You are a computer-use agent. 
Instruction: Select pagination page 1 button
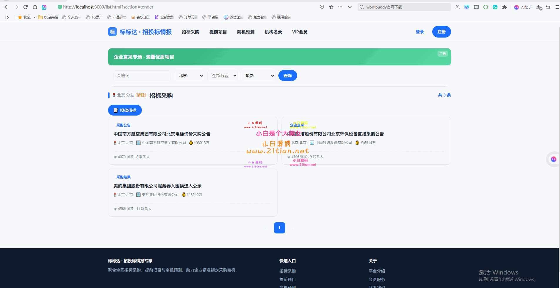click(x=280, y=228)
